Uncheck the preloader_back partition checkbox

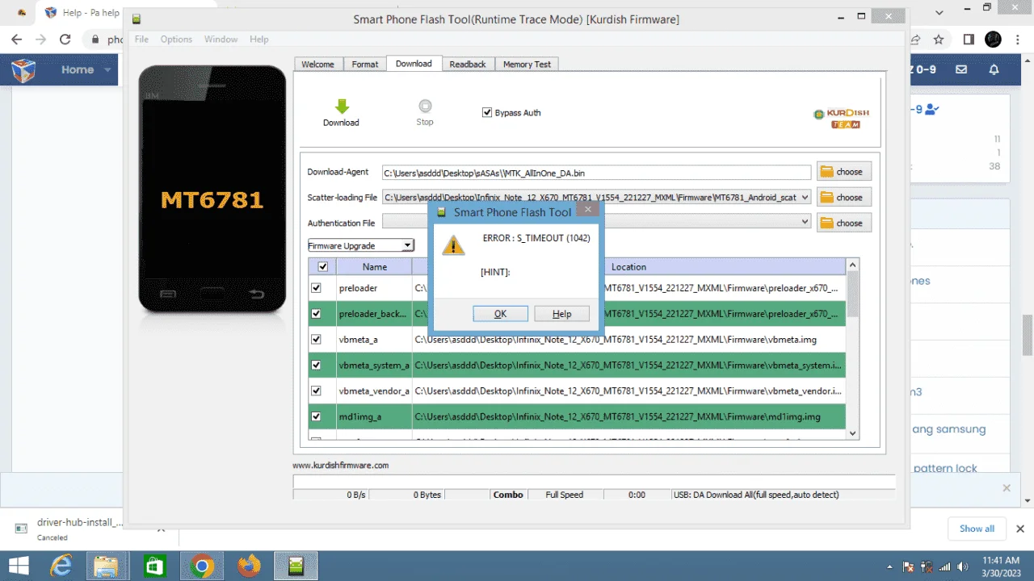pyautogui.click(x=316, y=314)
